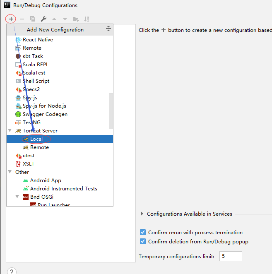Collapse the Tomcat Server tree node
This screenshot has height=274, width=272.
pos(10,130)
